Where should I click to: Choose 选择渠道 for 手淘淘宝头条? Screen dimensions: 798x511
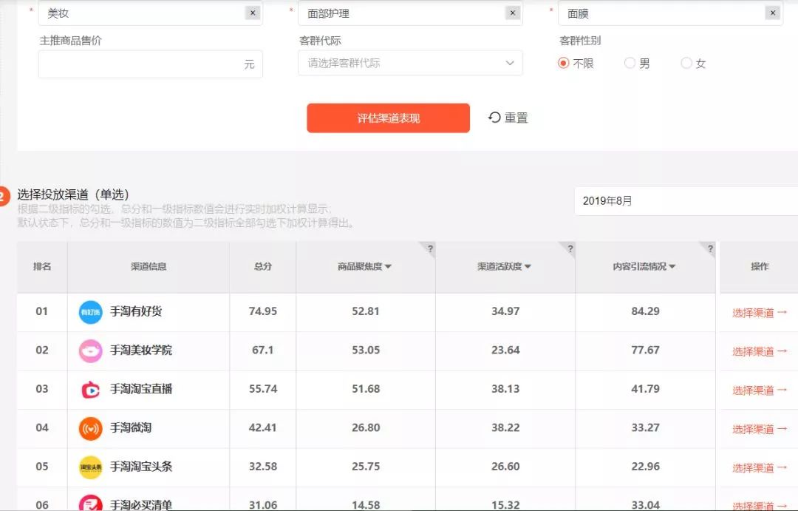pyautogui.click(x=760, y=467)
